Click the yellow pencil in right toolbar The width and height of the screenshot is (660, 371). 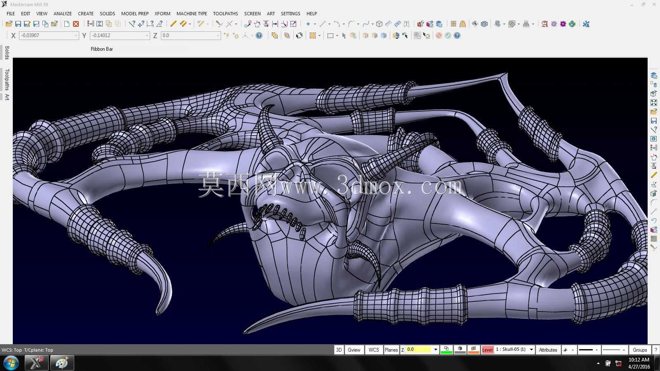pos(654,175)
